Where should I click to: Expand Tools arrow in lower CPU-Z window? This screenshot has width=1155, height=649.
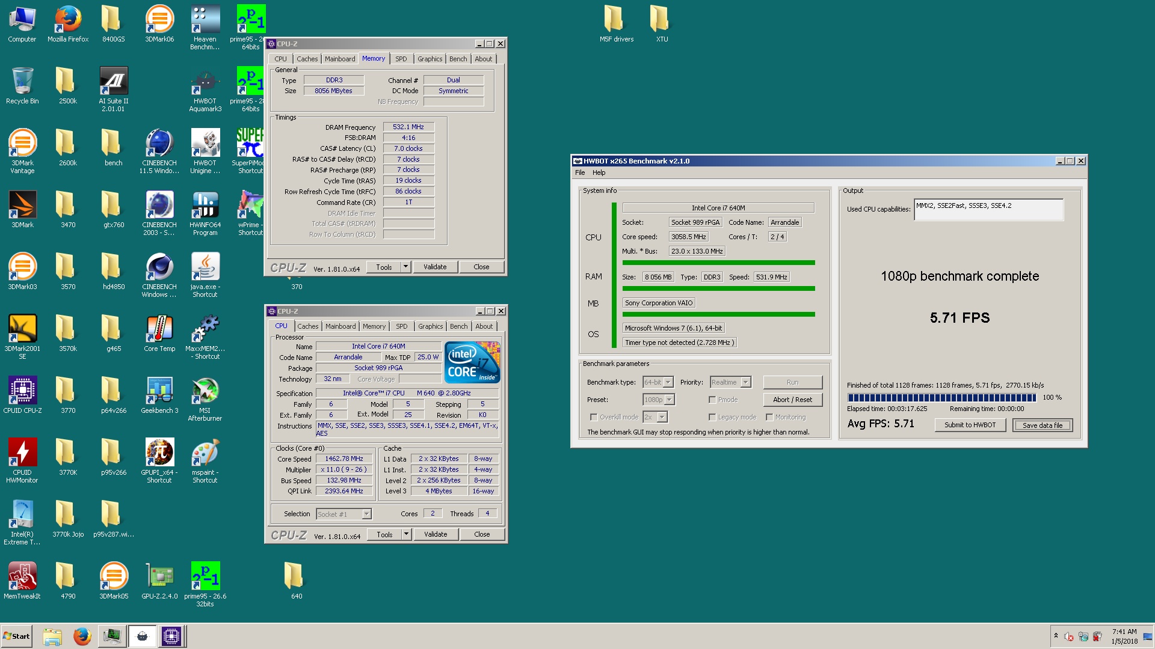[x=407, y=534]
